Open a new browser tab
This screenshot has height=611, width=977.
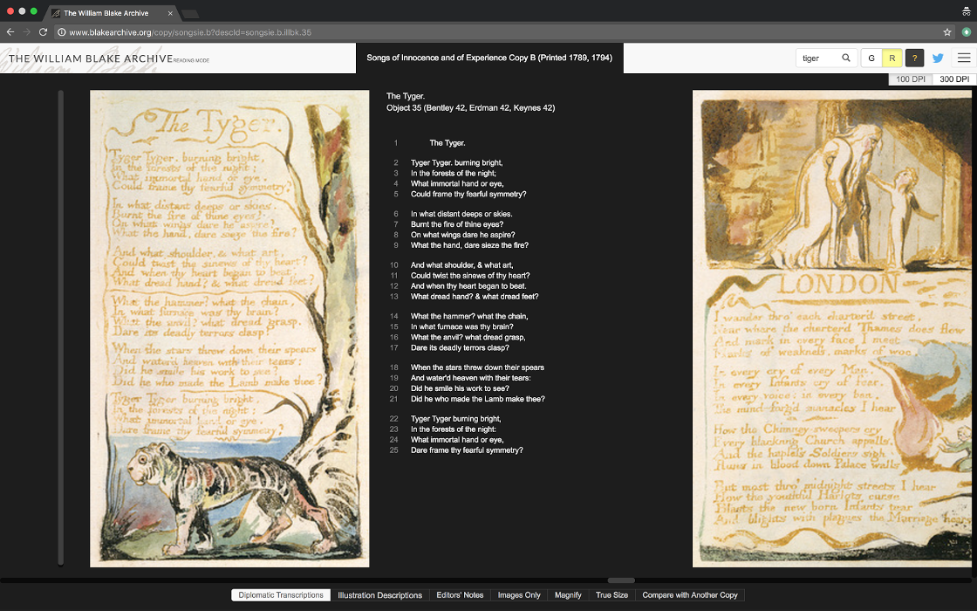tap(191, 14)
